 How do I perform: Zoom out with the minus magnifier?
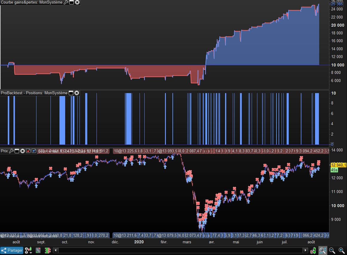pos(332,251)
